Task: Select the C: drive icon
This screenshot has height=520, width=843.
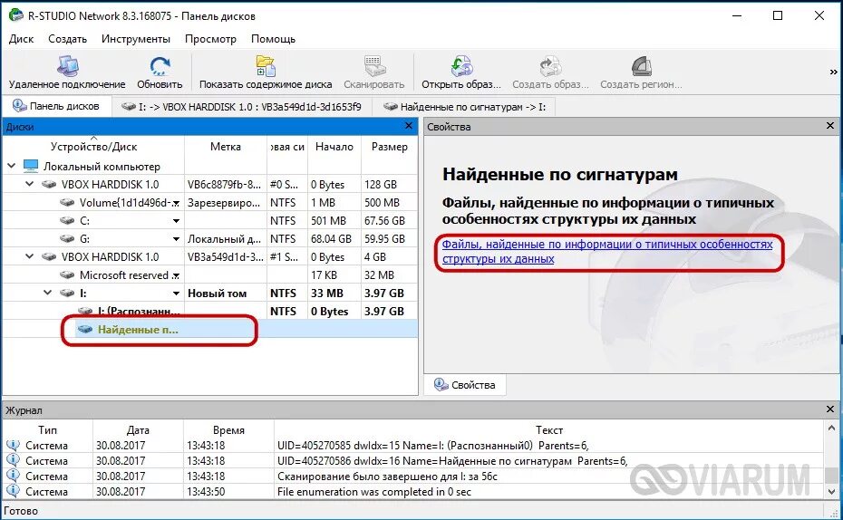Action: 67,221
